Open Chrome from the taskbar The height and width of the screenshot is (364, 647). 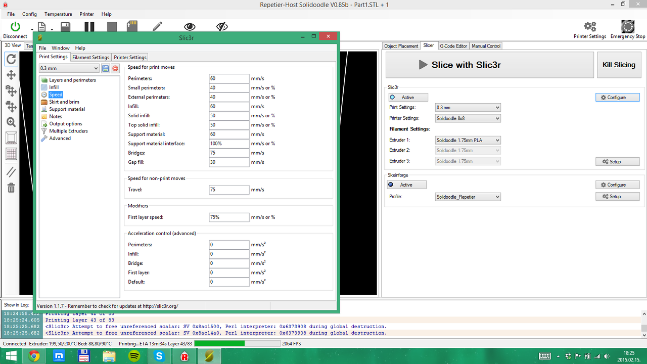[34, 356]
